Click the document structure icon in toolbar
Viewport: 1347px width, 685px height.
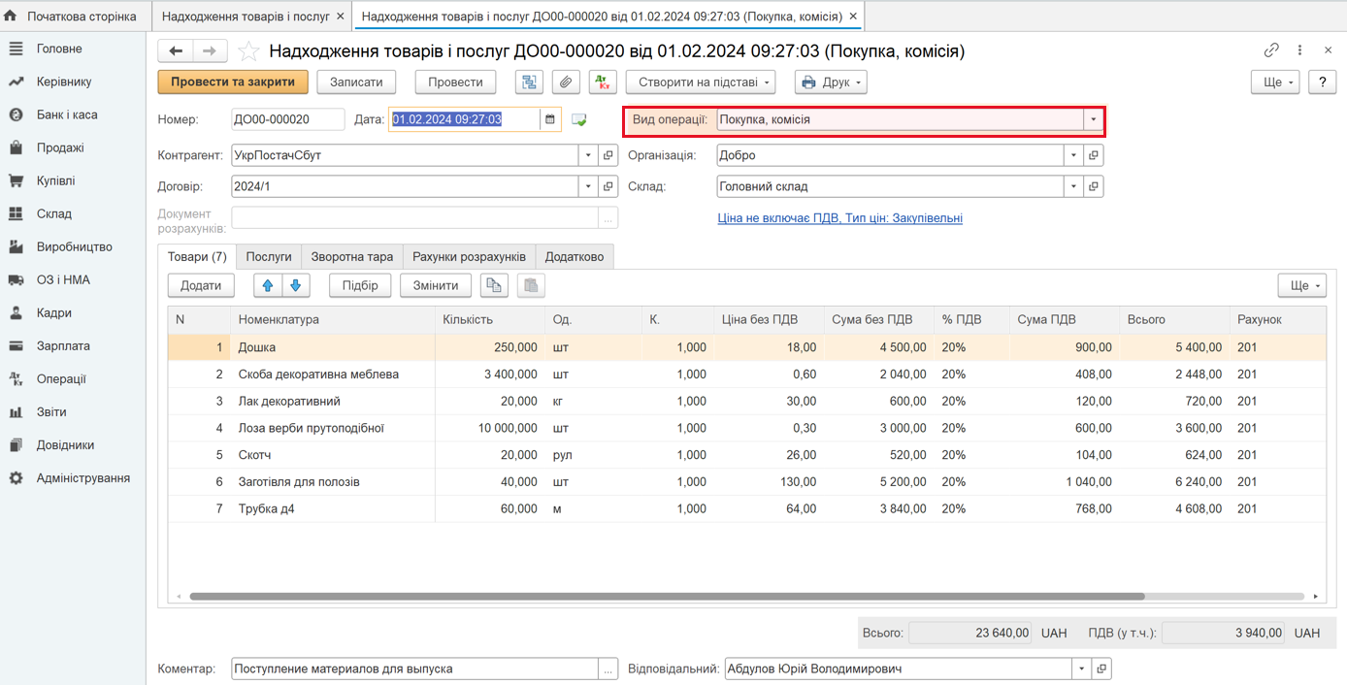point(529,82)
